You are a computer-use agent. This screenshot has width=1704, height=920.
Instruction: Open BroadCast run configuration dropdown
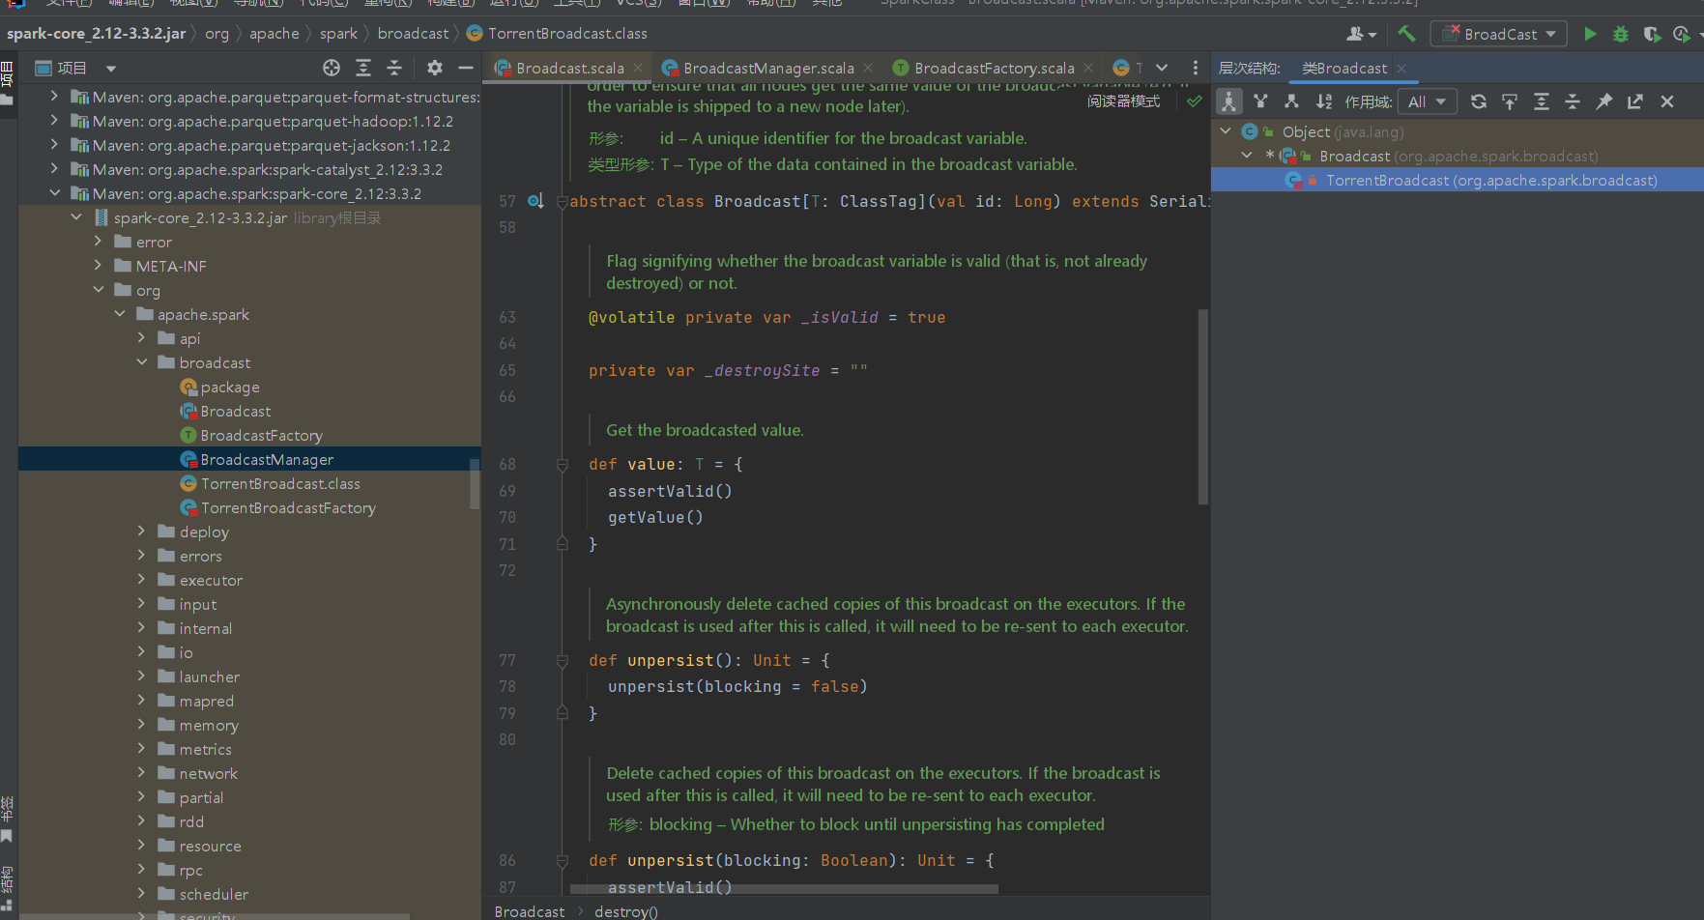point(1499,34)
